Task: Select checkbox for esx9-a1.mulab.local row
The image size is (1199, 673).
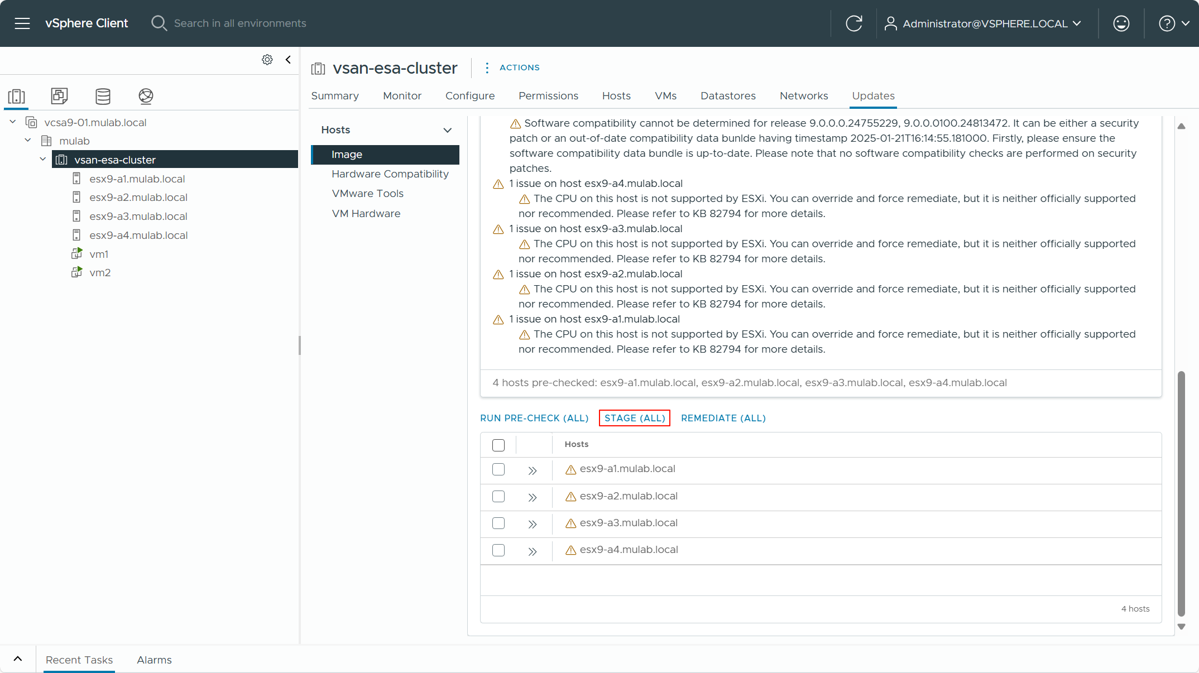Action: pos(498,469)
